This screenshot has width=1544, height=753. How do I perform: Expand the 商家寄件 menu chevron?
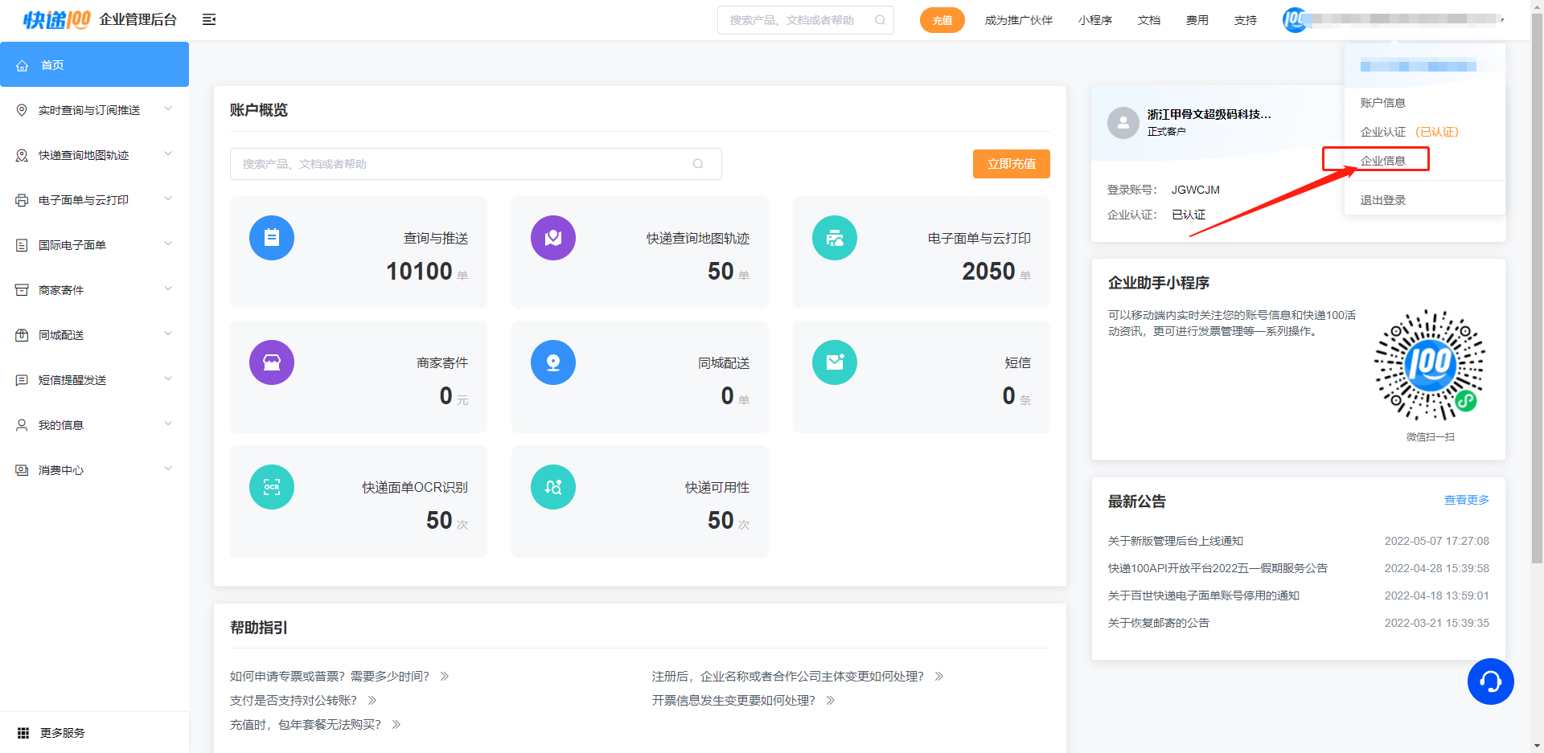pos(168,289)
